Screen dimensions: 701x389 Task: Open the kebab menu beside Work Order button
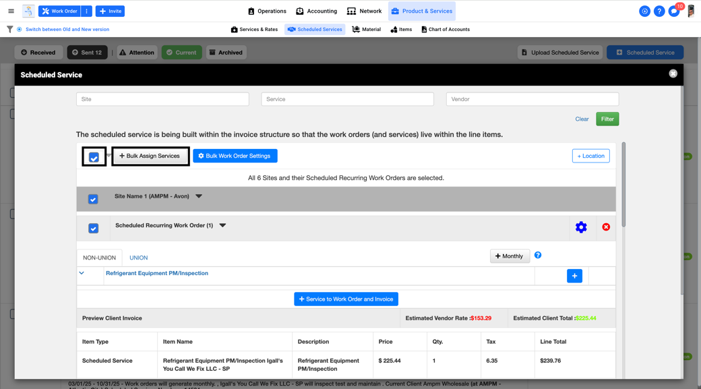86,11
